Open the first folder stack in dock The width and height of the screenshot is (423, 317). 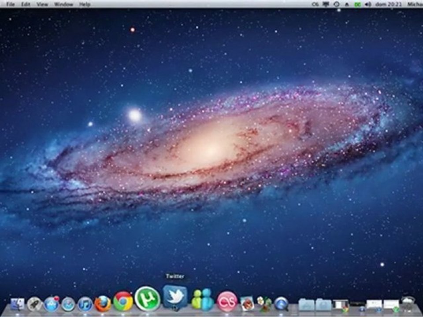[x=307, y=305]
